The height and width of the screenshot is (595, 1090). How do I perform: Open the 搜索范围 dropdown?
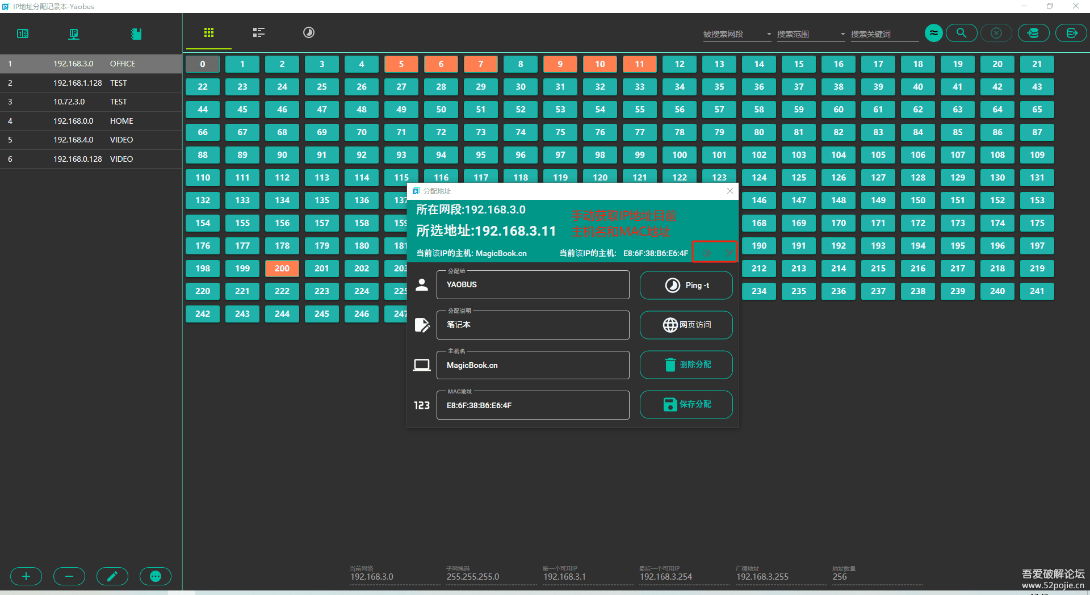811,34
